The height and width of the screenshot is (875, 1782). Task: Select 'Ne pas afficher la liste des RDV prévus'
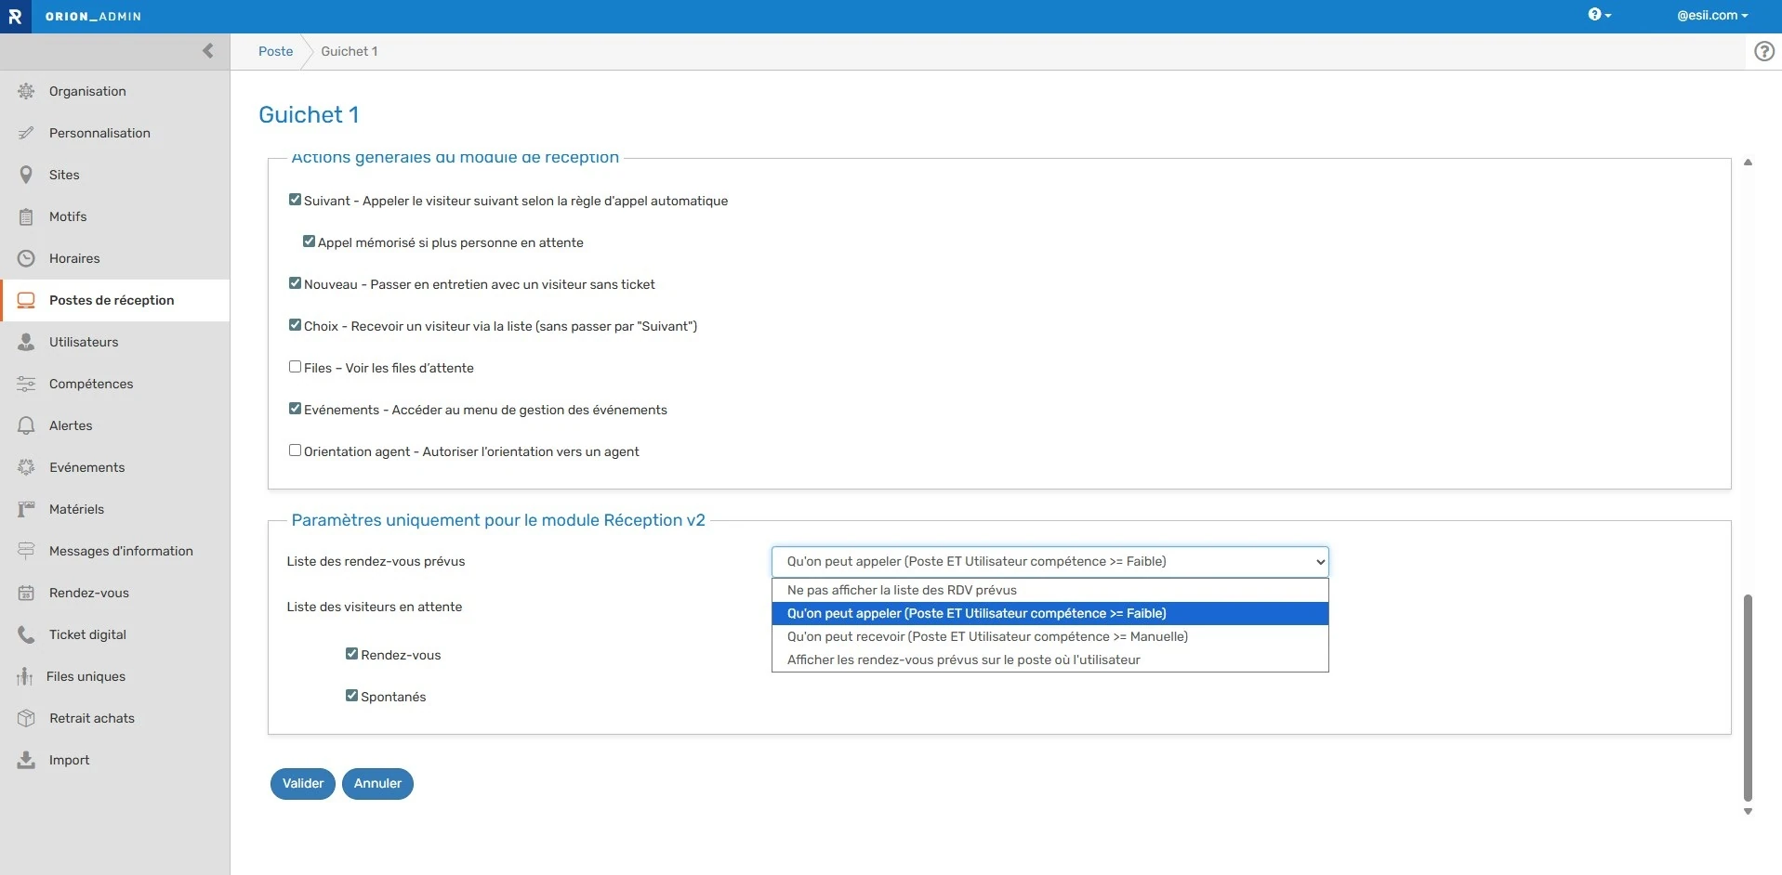pyautogui.click(x=902, y=590)
